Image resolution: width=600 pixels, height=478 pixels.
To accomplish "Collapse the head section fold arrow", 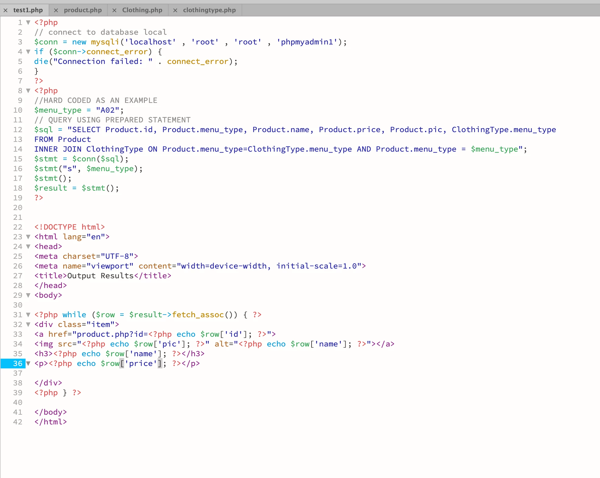I will point(28,247).
